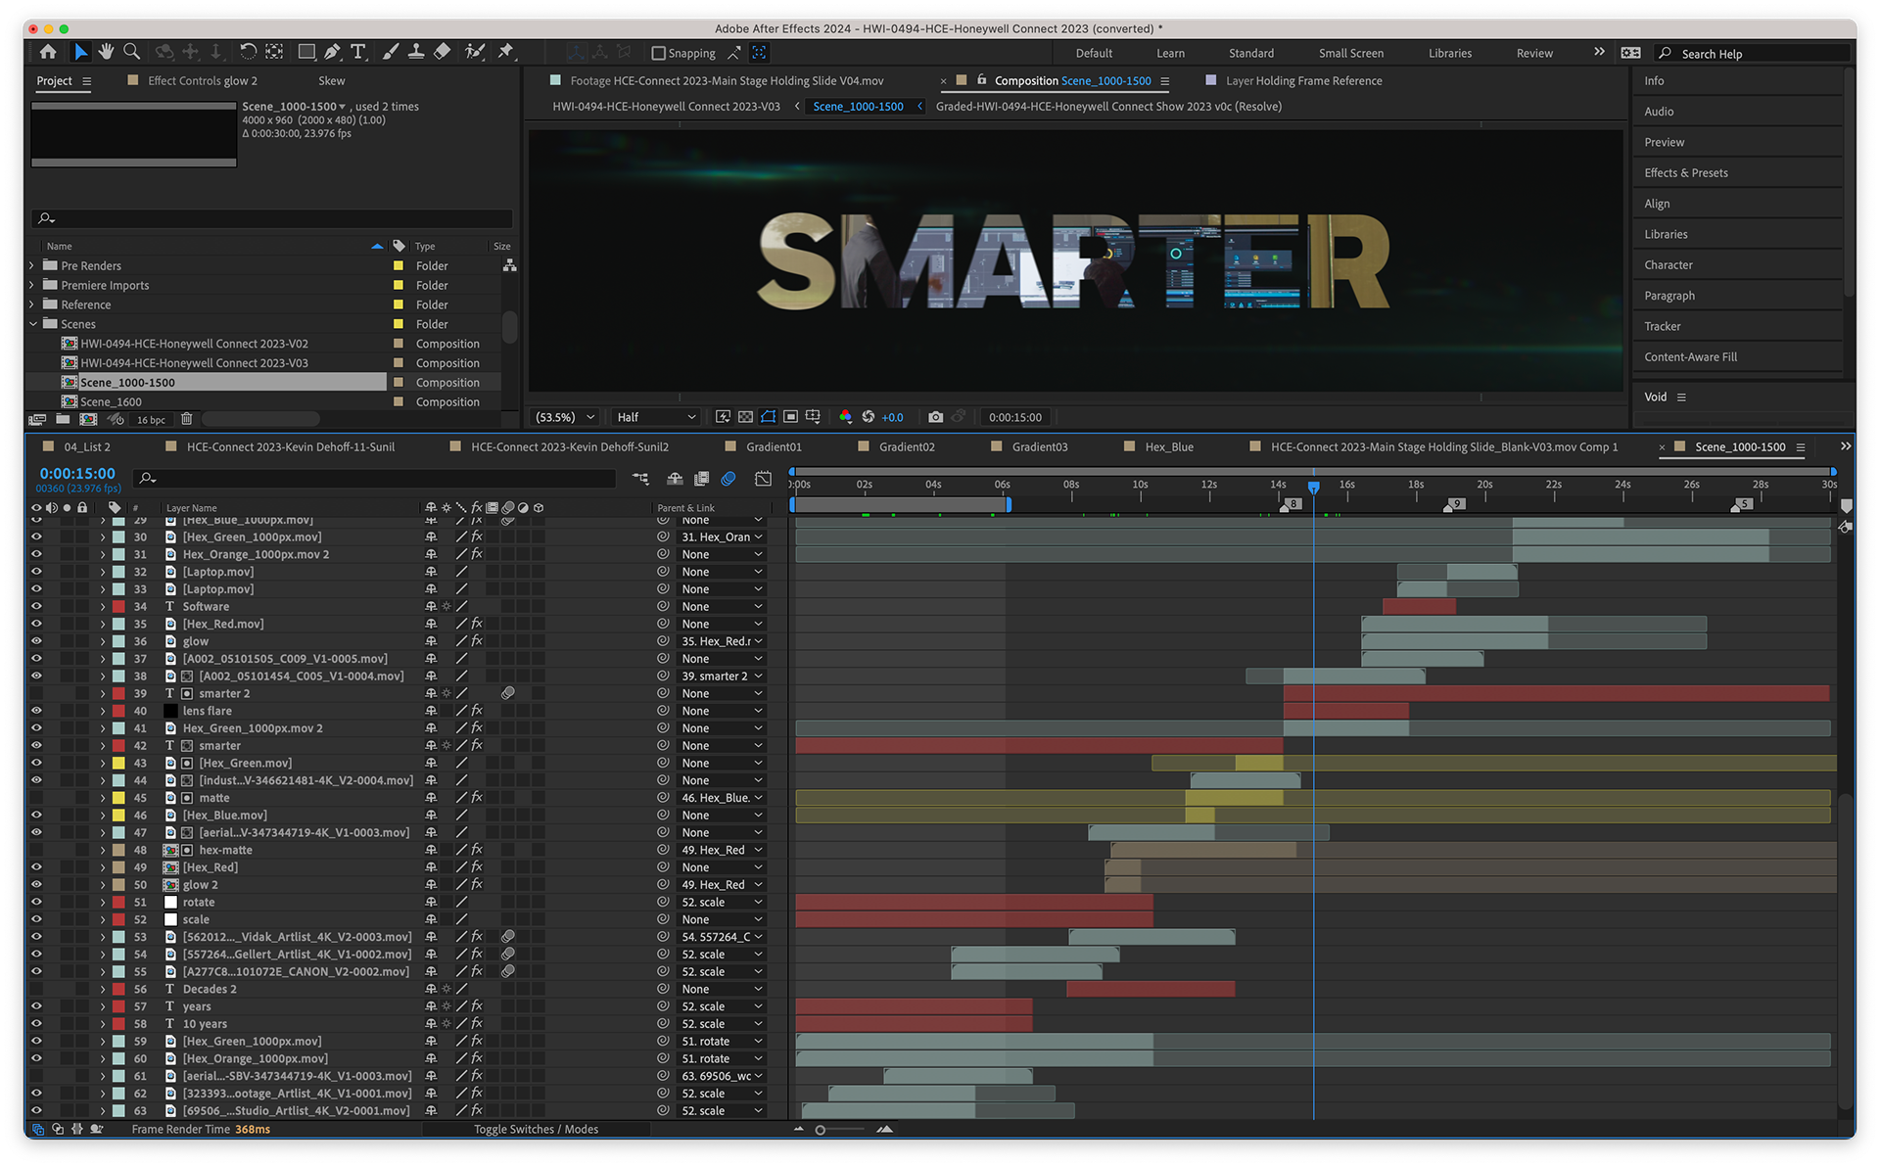The width and height of the screenshot is (1880, 1167).
Task: Open the Gradient02 timeline tab
Action: pyautogui.click(x=907, y=447)
